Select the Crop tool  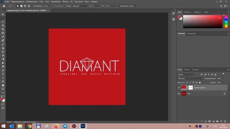pyautogui.click(x=3, y=29)
